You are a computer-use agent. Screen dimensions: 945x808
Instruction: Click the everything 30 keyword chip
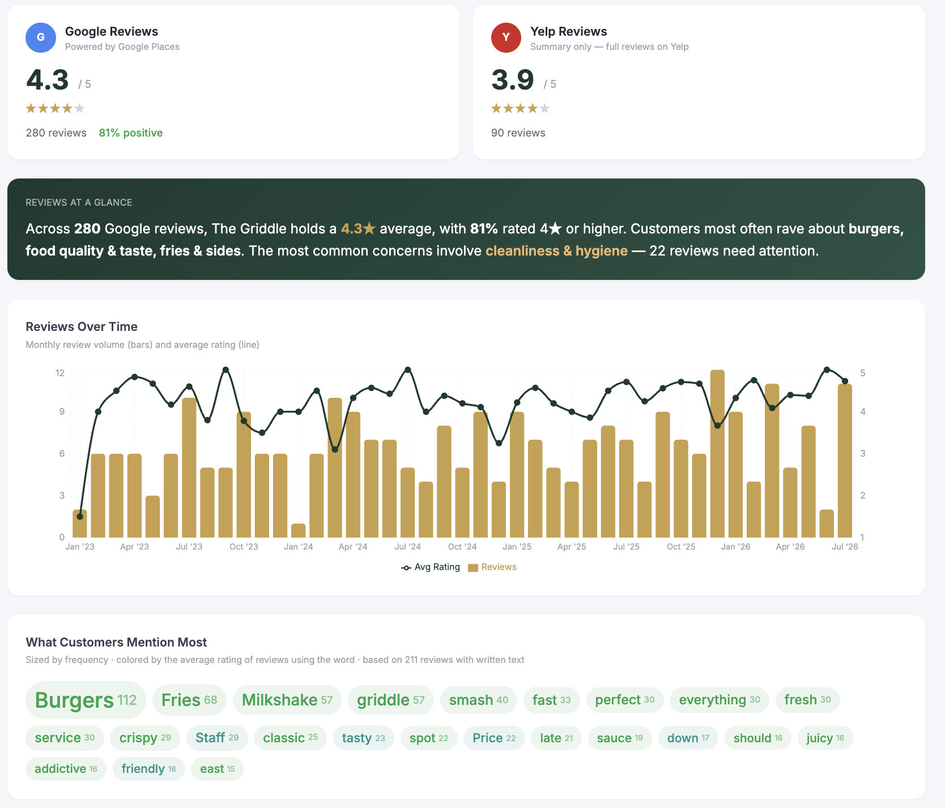click(x=720, y=700)
